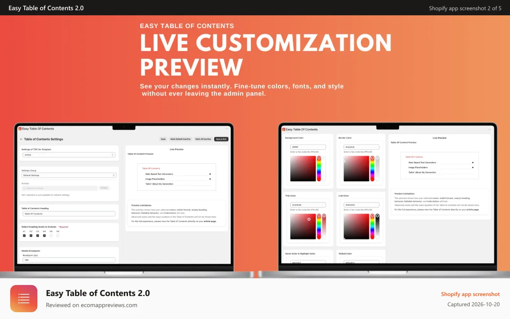Image resolution: width=510 pixels, height=319 pixels.
Task: Click the Captured 2026-10-20 text
Action: 473,305
